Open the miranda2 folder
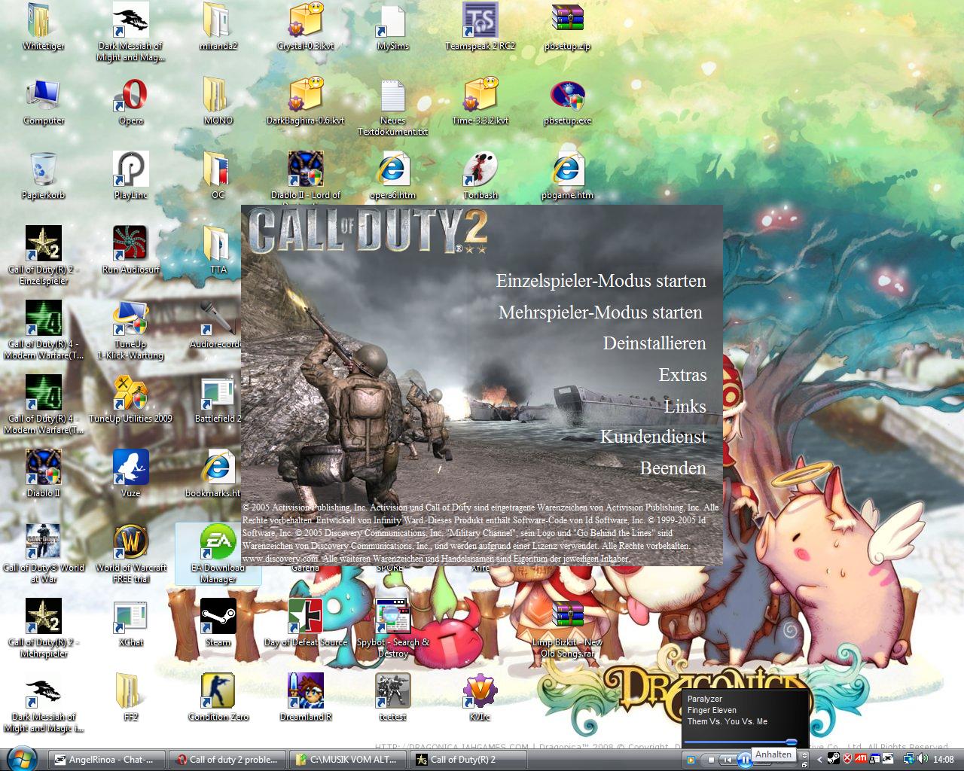This screenshot has width=964, height=771. [218, 28]
